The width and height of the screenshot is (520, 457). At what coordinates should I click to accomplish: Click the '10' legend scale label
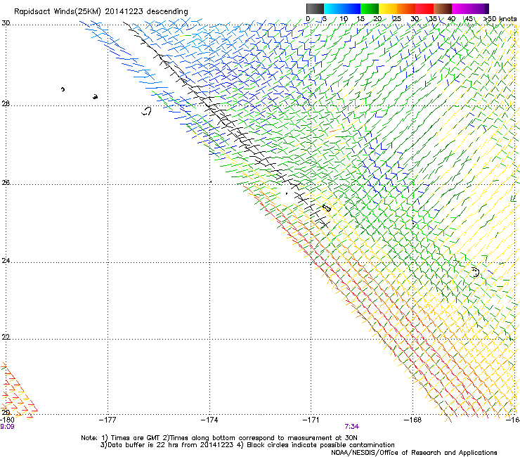pos(344,19)
